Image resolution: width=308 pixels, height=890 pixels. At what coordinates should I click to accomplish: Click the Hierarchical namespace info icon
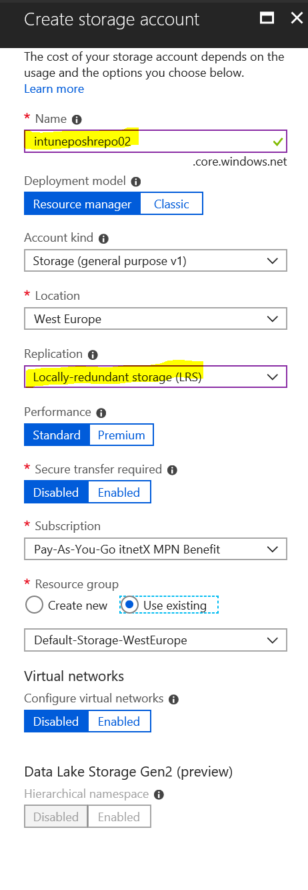[x=159, y=795]
